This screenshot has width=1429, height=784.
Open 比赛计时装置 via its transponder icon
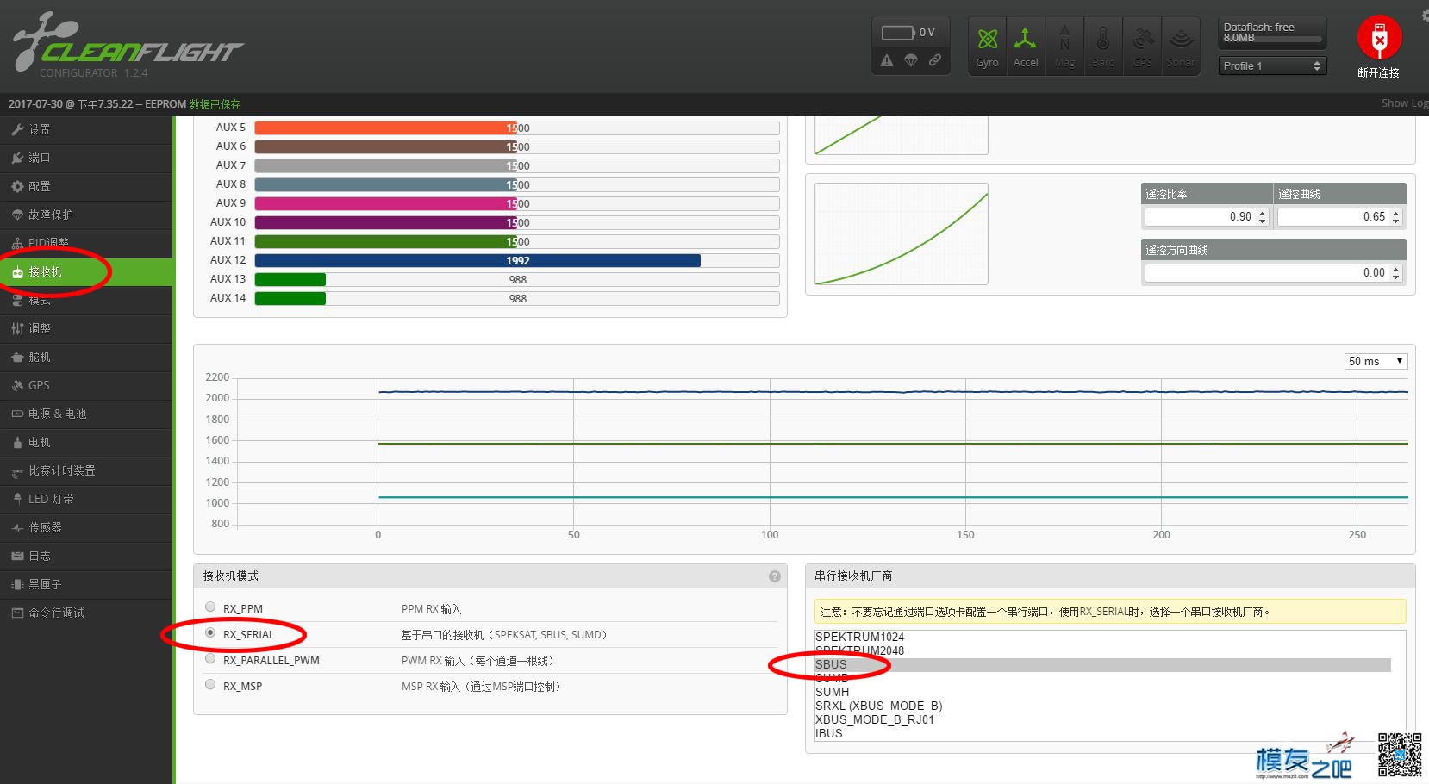click(x=17, y=471)
